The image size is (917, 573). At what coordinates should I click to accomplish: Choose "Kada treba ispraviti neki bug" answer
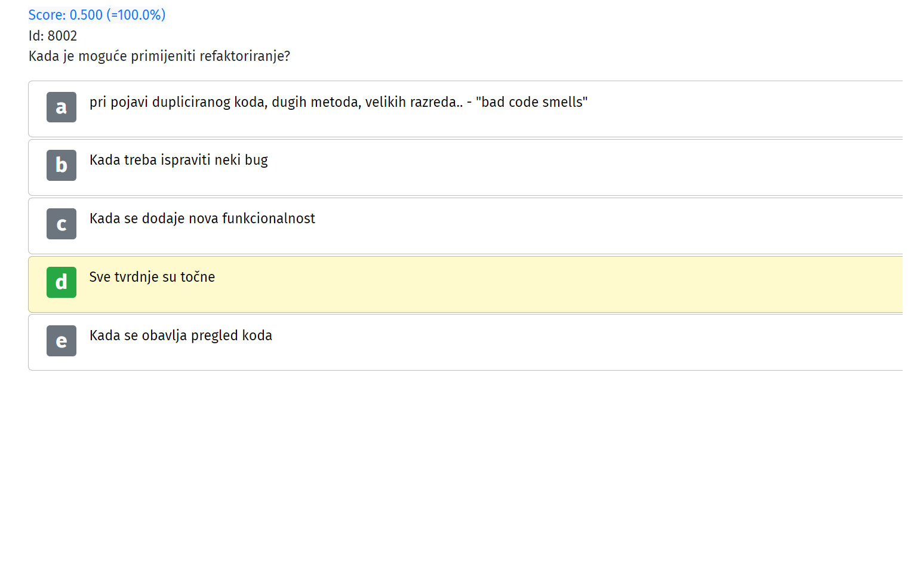pyautogui.click(x=179, y=160)
